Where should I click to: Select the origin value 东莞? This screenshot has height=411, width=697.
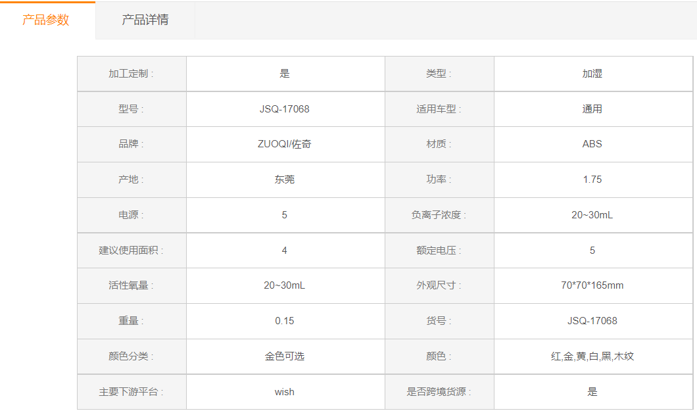pyautogui.click(x=285, y=180)
